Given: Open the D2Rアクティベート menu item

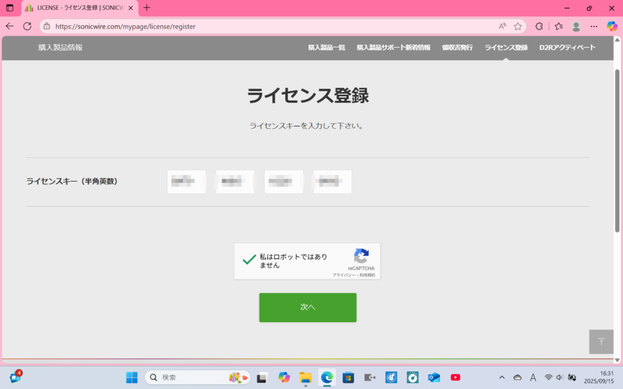Looking at the screenshot, I should (567, 47).
